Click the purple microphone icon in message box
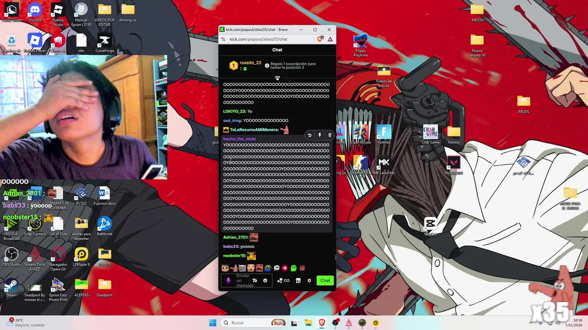The height and width of the screenshot is (330, 588). point(228,280)
